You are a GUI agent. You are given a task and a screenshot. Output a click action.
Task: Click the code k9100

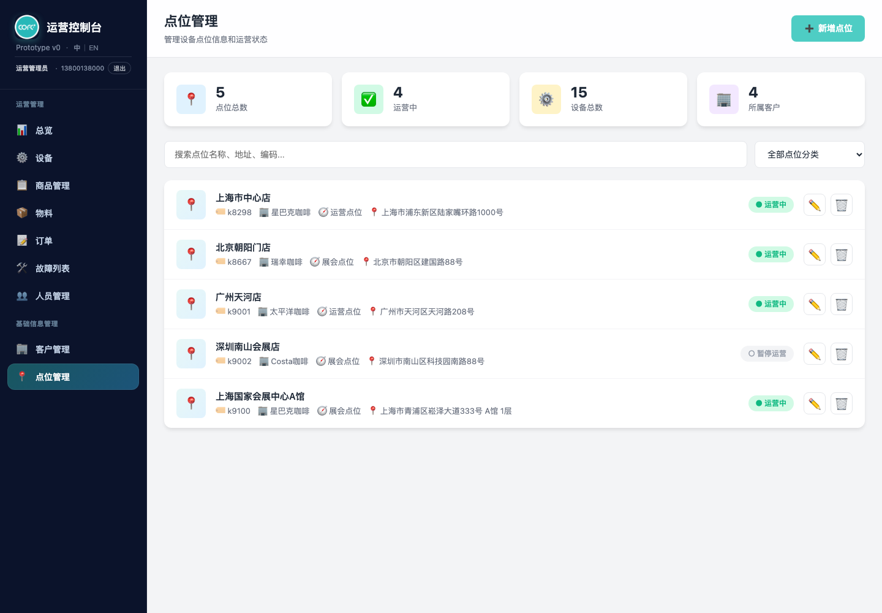pyautogui.click(x=239, y=411)
